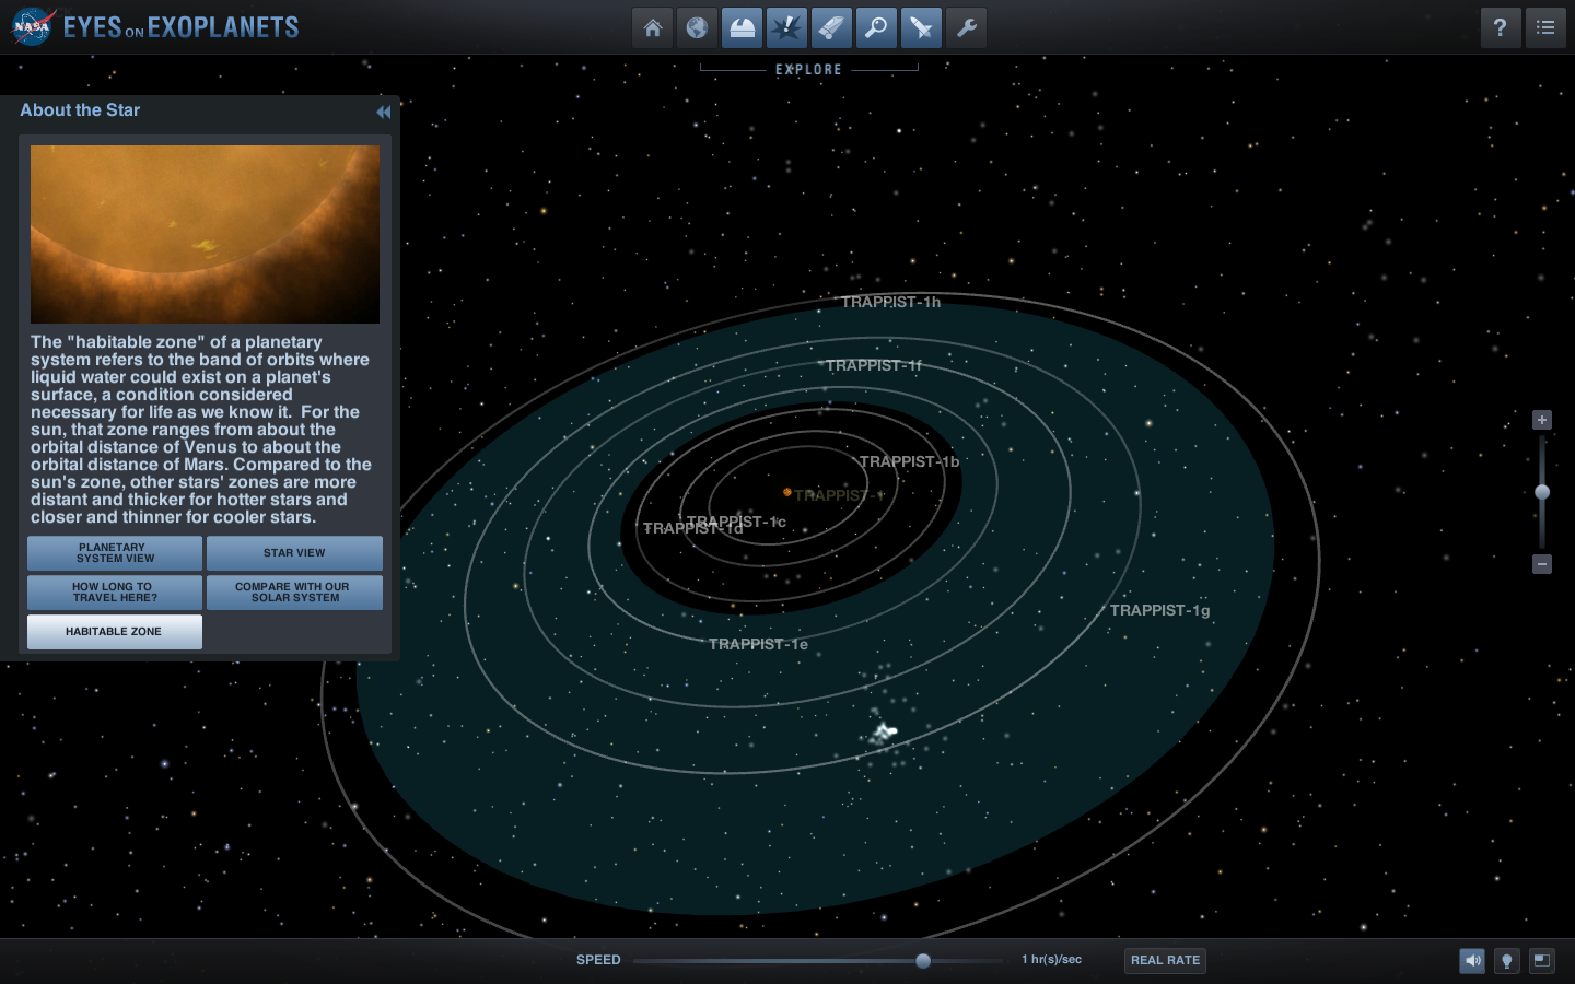The image size is (1575, 984).
Task: Click the Home icon in top toolbar
Action: point(652,28)
